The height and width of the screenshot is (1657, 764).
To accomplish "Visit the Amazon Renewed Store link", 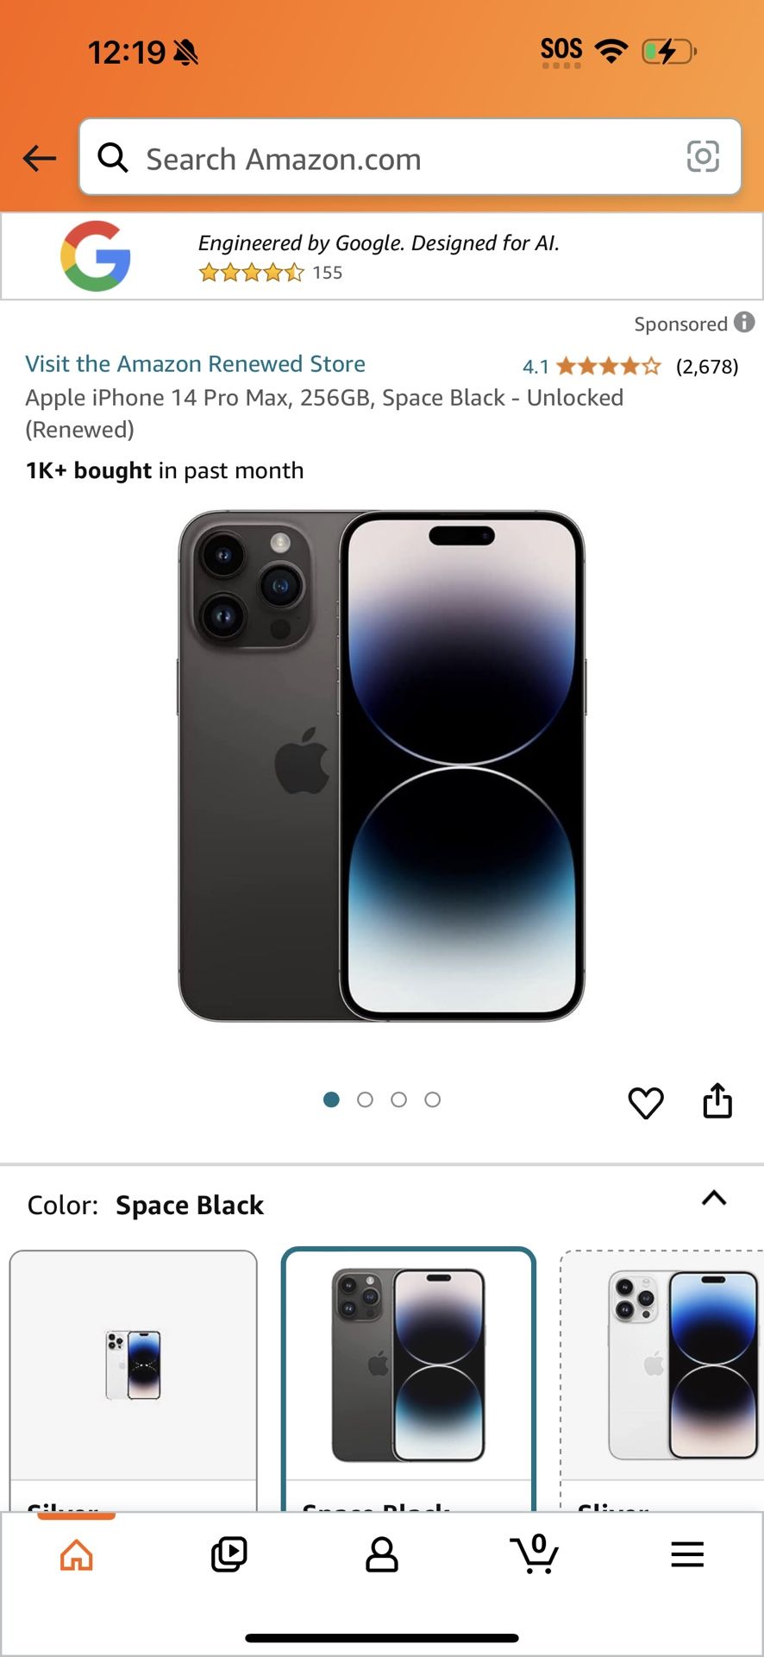I will tap(196, 363).
